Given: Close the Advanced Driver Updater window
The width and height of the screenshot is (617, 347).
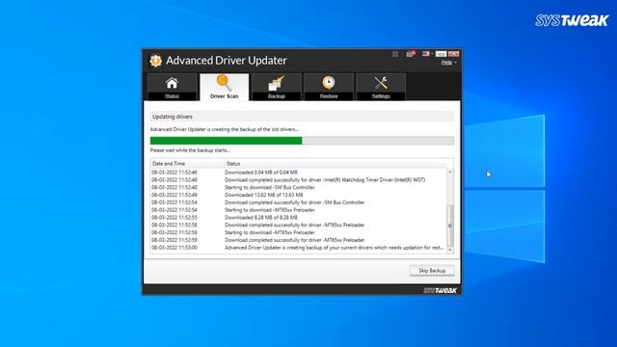Looking at the screenshot, I should click(453, 54).
